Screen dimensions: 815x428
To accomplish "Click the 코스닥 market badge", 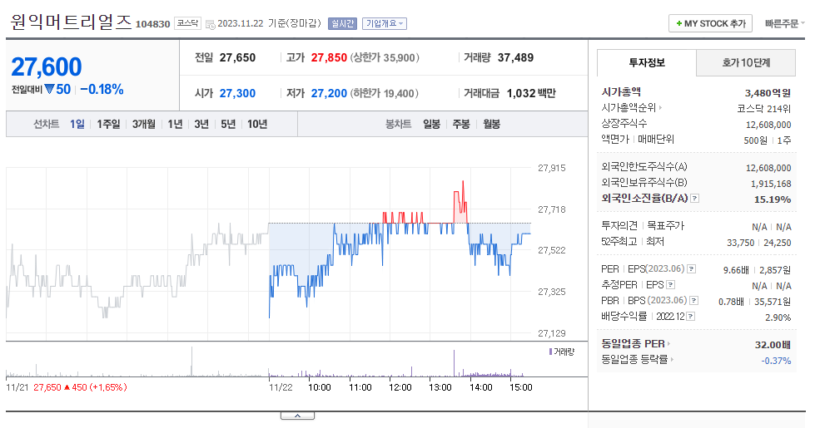I will point(187,23).
